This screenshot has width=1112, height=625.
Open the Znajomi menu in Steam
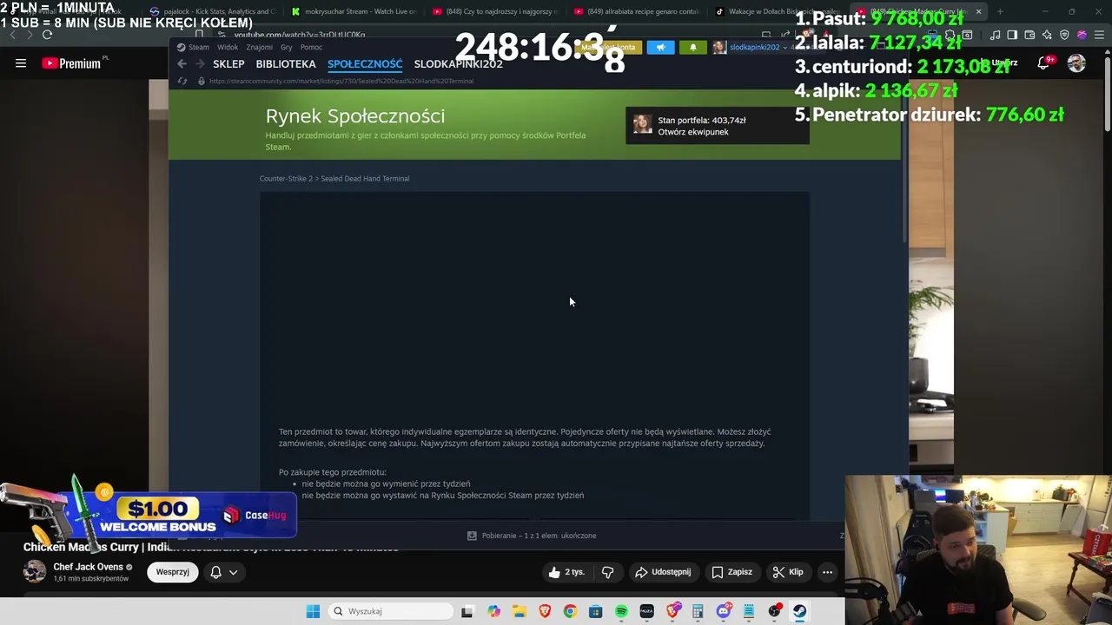pos(259,47)
